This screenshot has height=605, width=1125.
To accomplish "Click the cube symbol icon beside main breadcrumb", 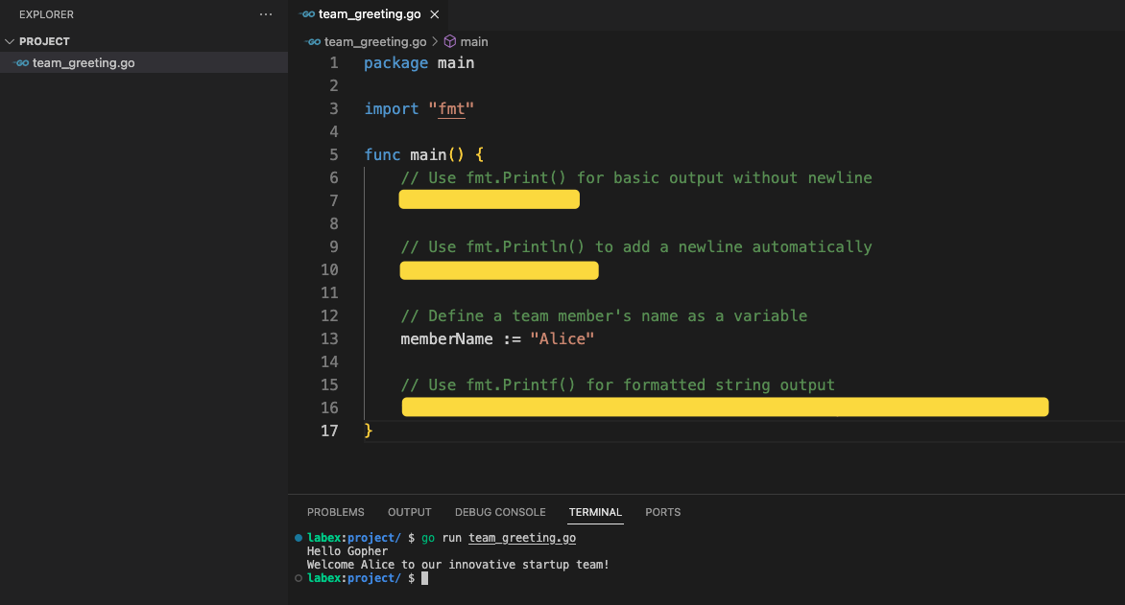I will (x=449, y=42).
